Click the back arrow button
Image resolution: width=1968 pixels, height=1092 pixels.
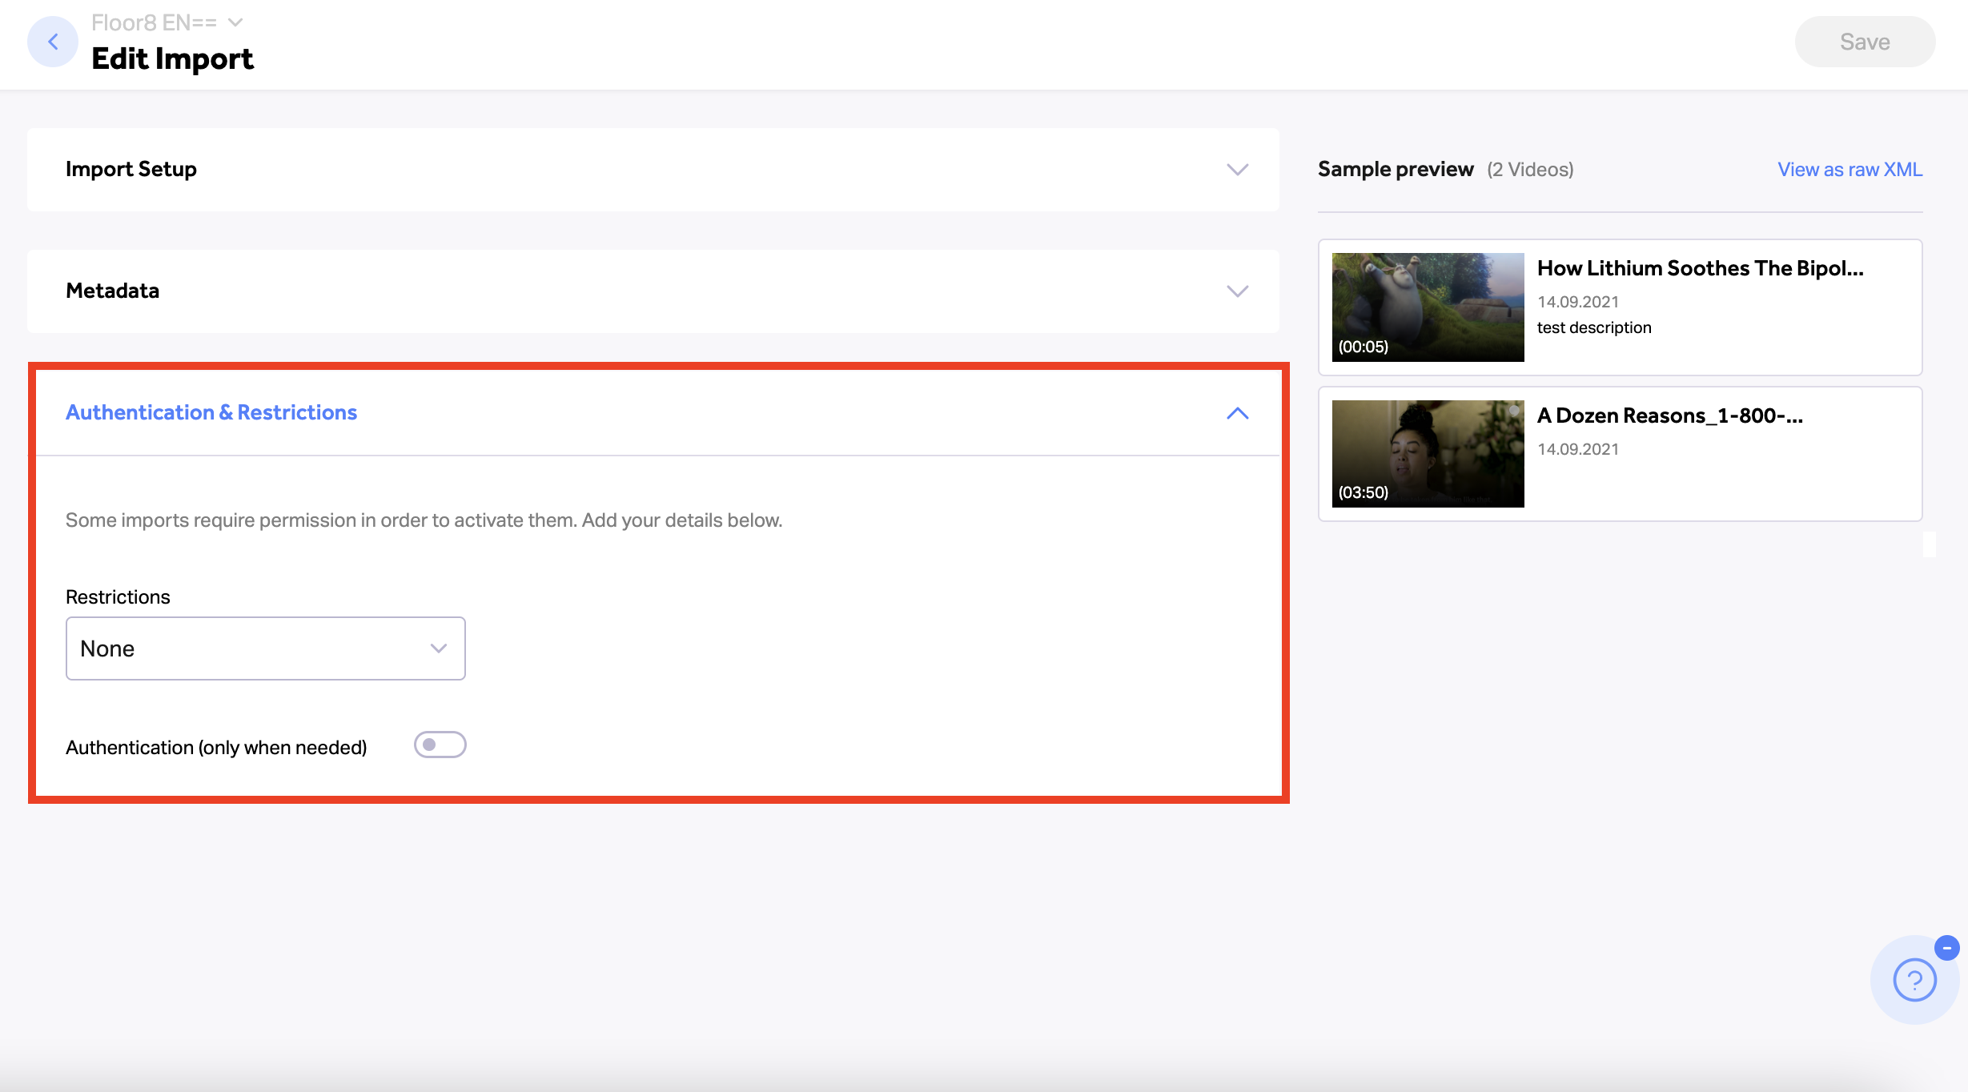(x=53, y=42)
